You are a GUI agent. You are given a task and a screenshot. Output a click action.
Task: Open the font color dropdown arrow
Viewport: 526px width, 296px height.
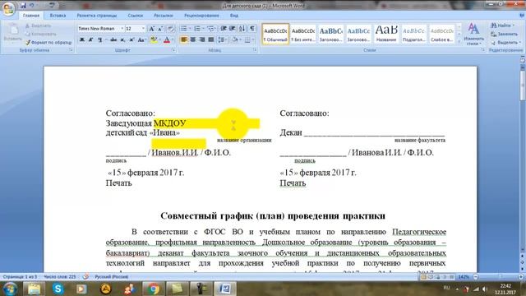[173, 40]
